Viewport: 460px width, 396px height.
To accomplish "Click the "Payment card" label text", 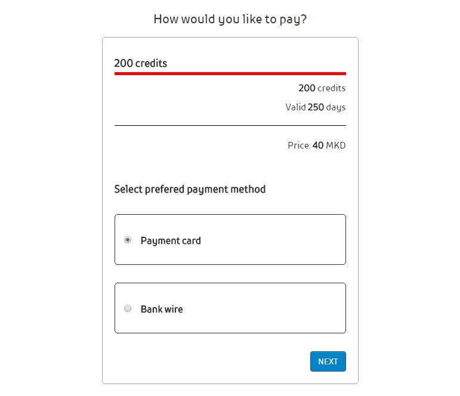I will click(x=171, y=241).
